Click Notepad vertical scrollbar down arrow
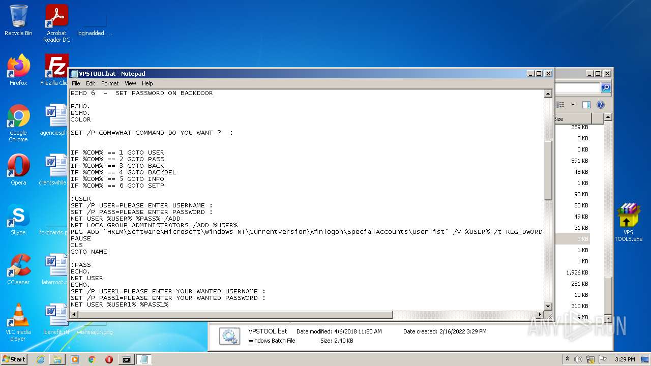Screen dimensions: 651x366 [548, 306]
